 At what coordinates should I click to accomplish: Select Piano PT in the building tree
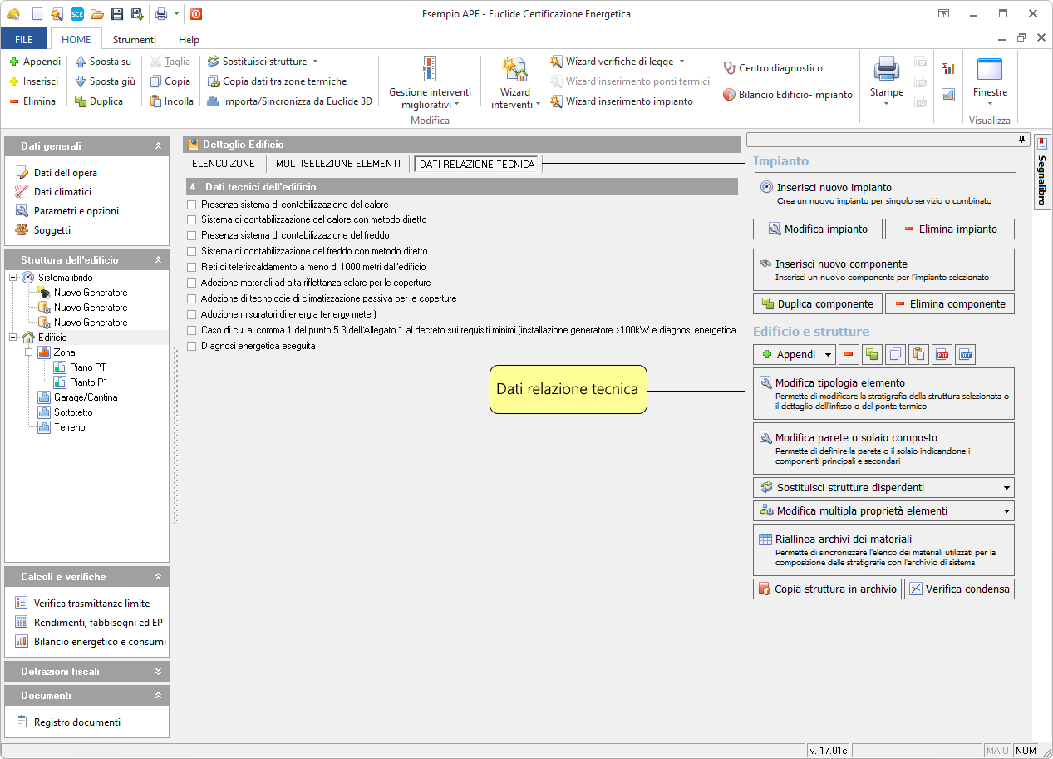coord(87,367)
